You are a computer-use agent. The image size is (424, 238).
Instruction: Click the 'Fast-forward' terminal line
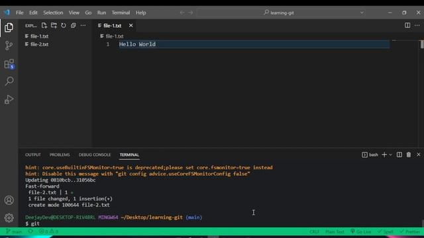[x=42, y=186]
